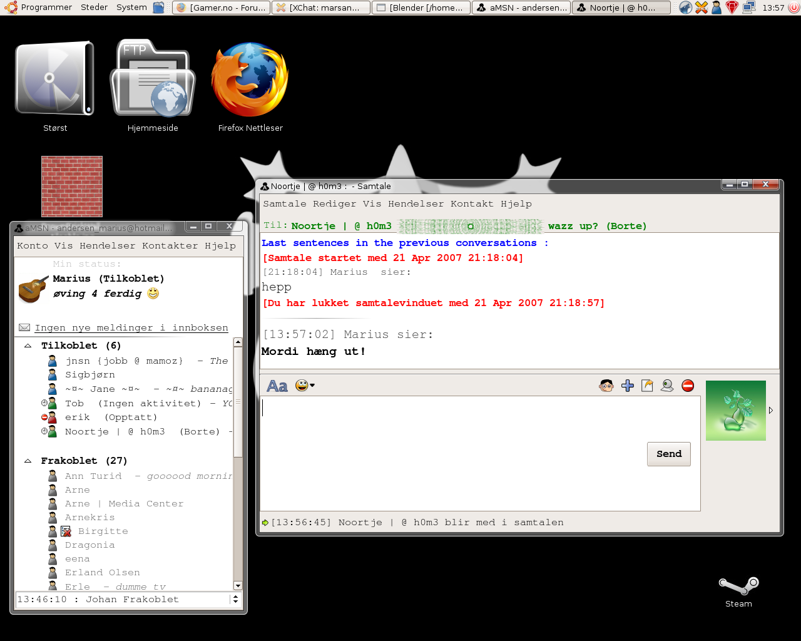801x641 pixels.
Task: Collapse the Frakoblet contact group
Action: tap(28, 461)
